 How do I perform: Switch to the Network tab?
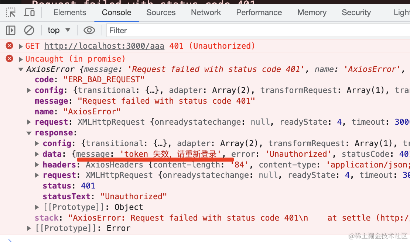[206, 12]
